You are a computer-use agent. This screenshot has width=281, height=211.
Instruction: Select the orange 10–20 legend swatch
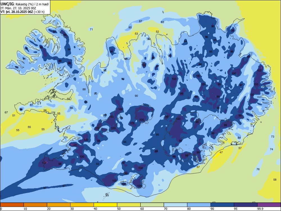35,205
